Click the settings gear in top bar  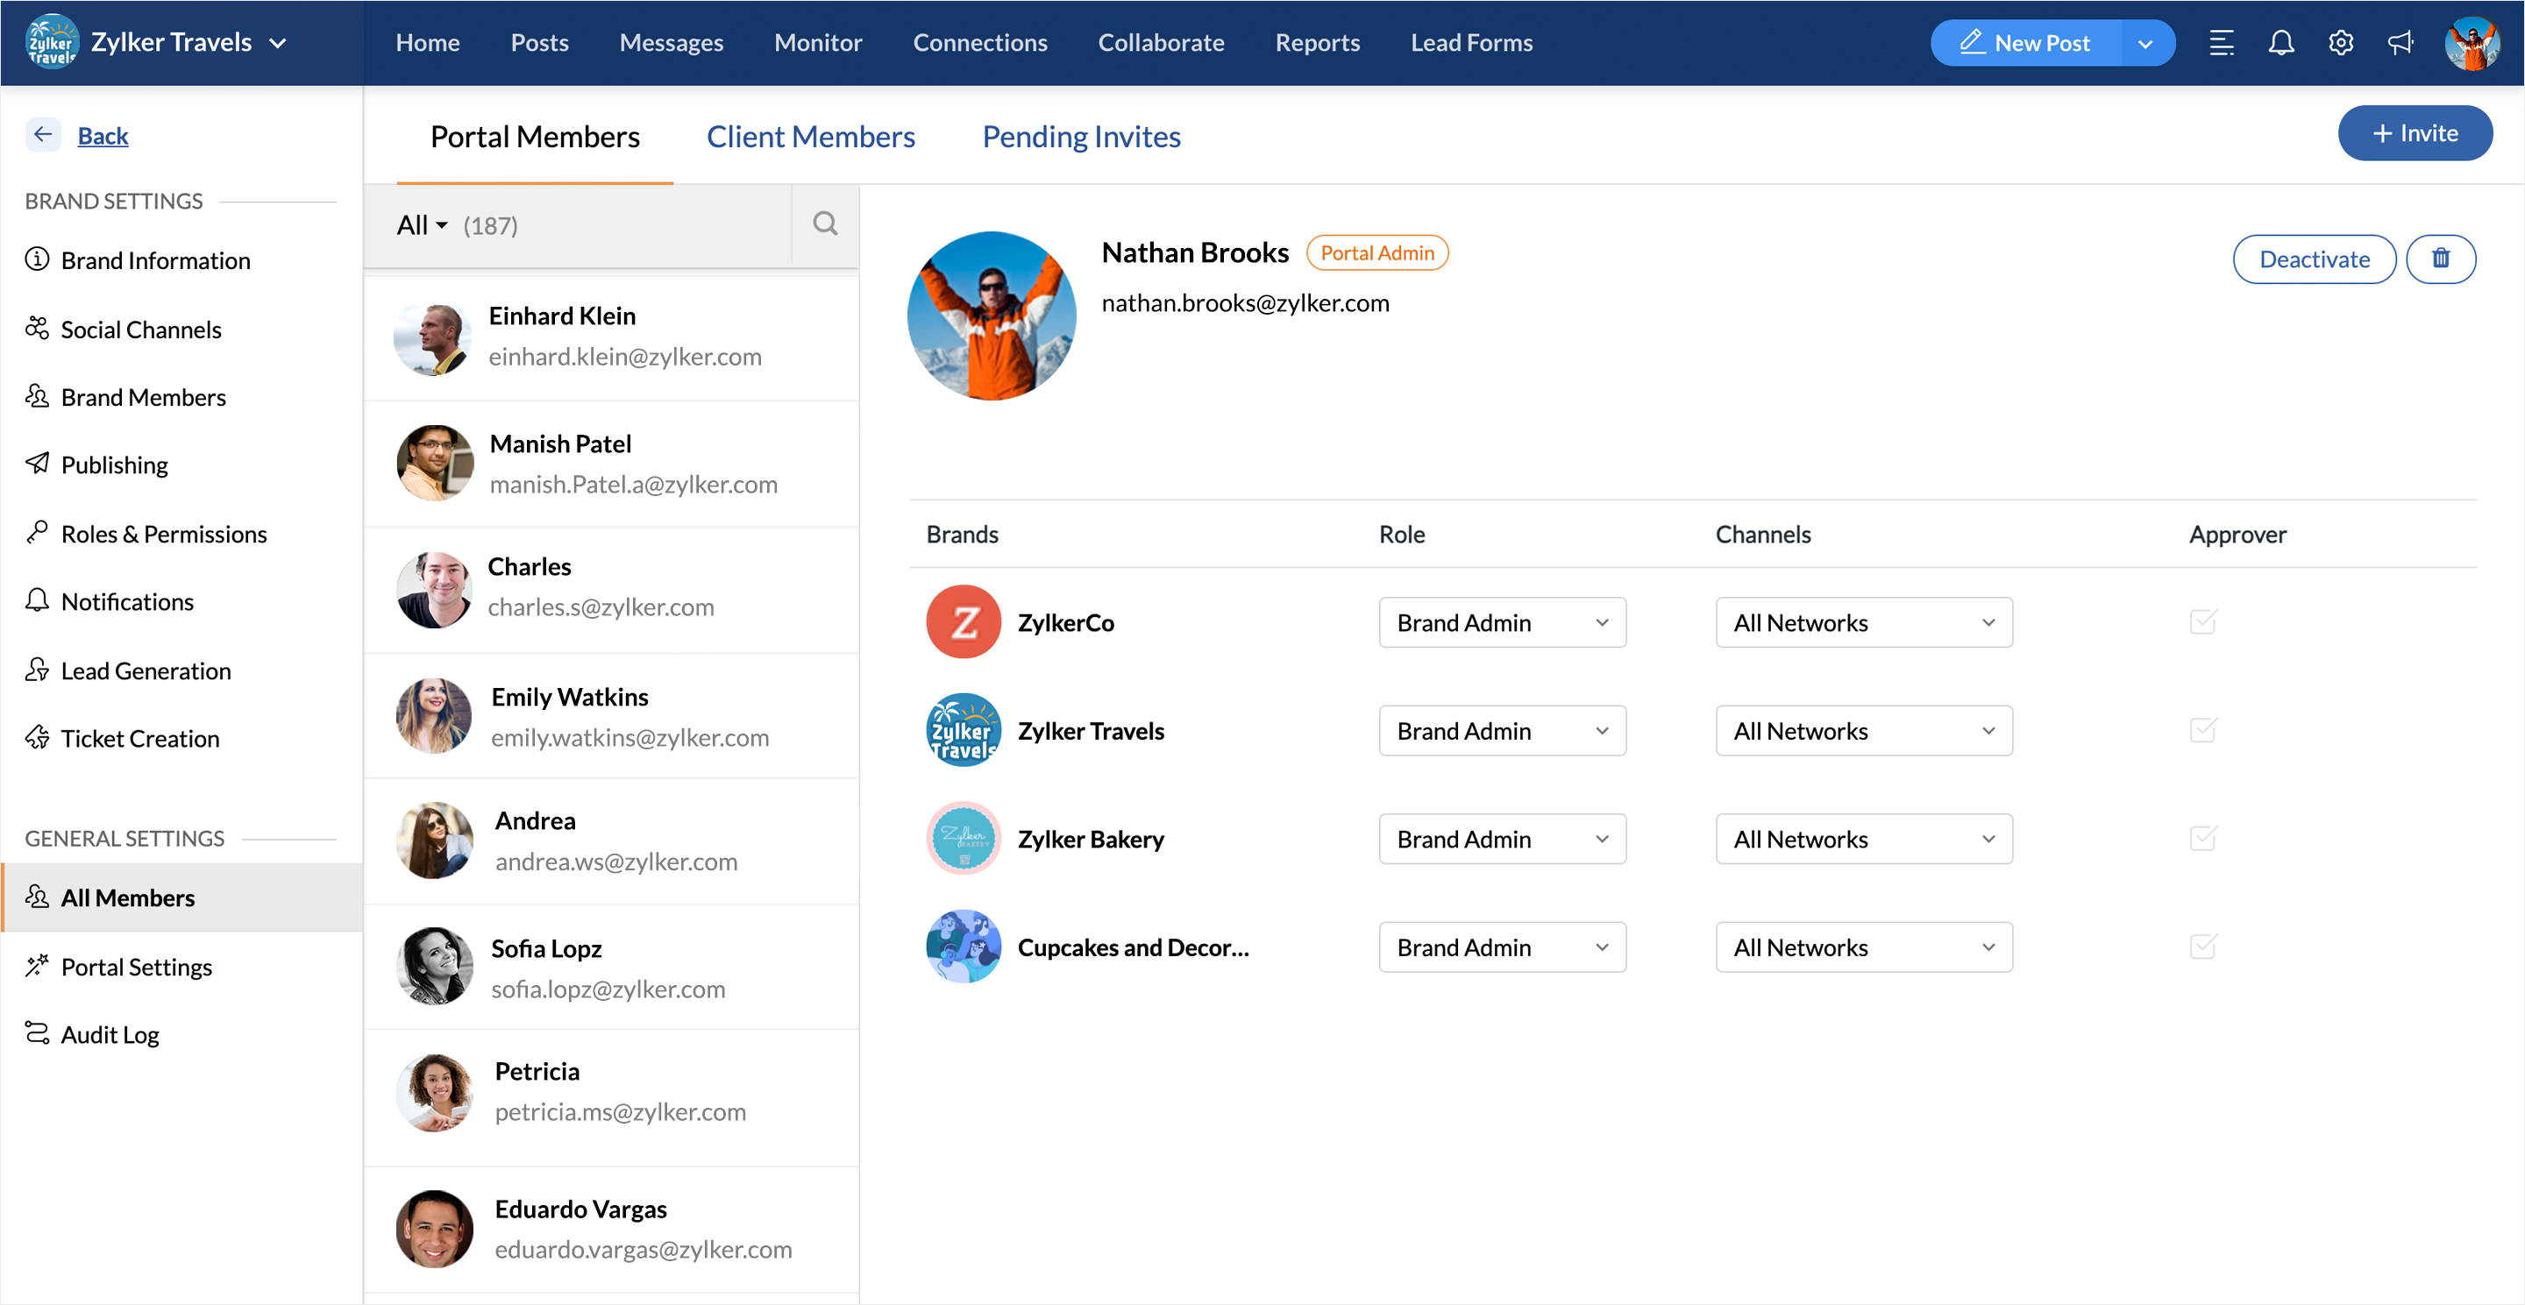2341,42
